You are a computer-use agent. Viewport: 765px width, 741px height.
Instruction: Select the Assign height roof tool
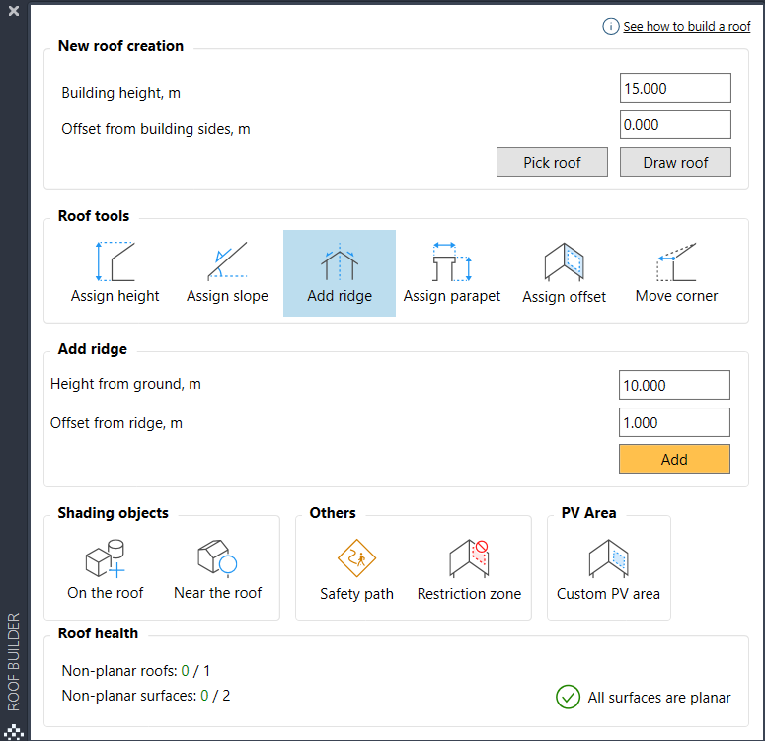(115, 273)
